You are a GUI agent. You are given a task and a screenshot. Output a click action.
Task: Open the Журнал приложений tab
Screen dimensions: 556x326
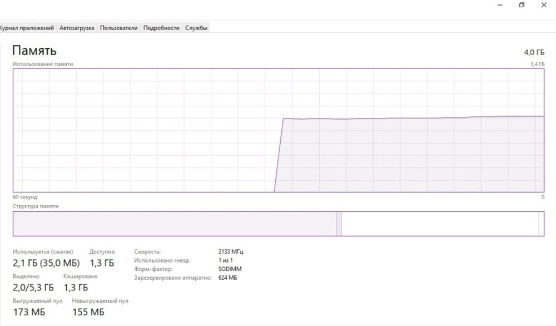click(27, 28)
